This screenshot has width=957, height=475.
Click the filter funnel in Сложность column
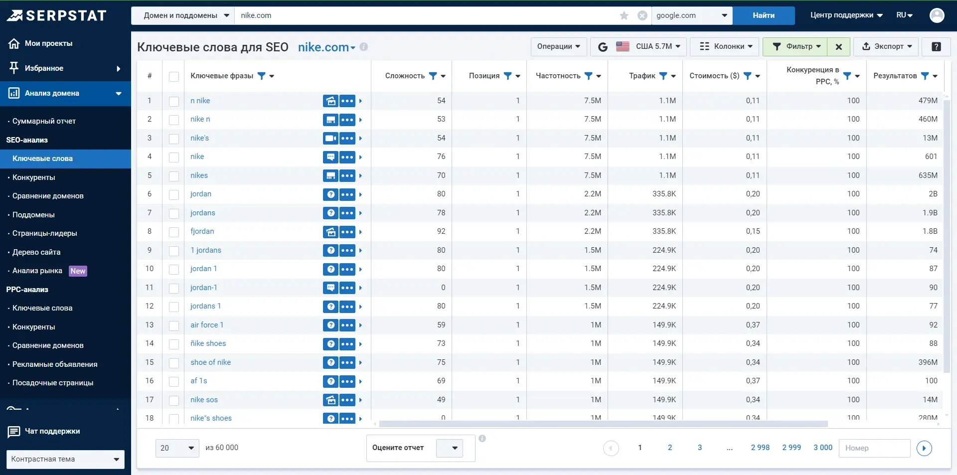point(433,76)
